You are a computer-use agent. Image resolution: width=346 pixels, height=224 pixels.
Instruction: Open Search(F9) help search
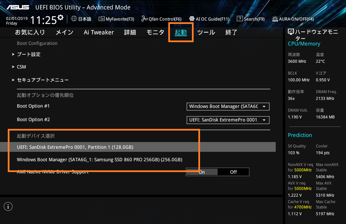pos(251,19)
